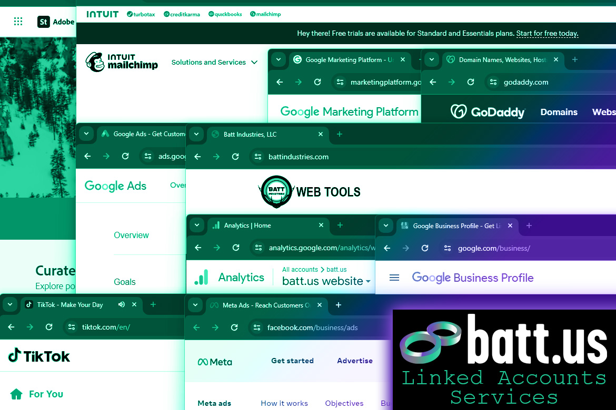
Task: Click Goals in Google Ads sidebar
Action: 125,282
